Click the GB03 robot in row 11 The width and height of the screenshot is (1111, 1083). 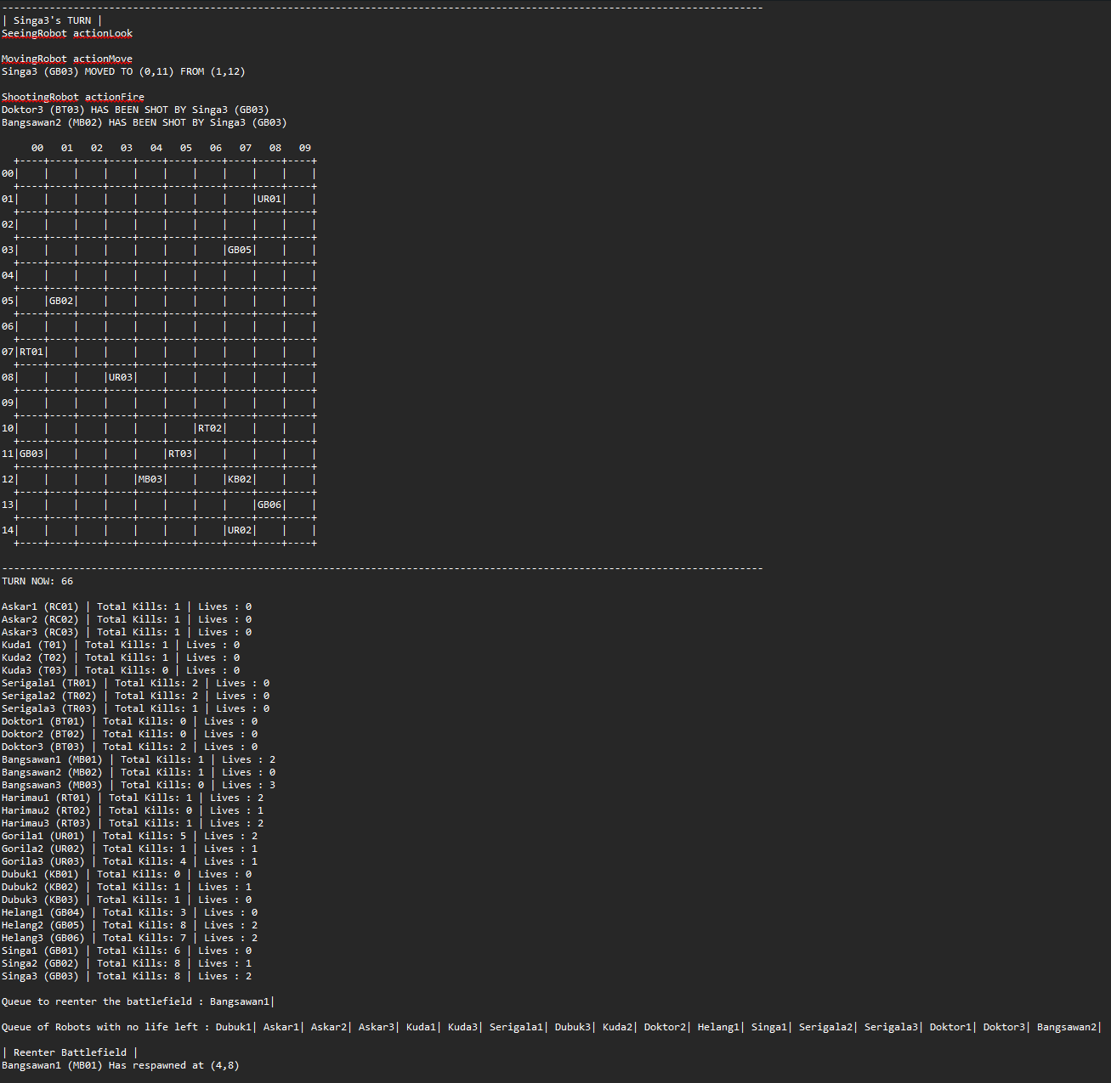31,454
